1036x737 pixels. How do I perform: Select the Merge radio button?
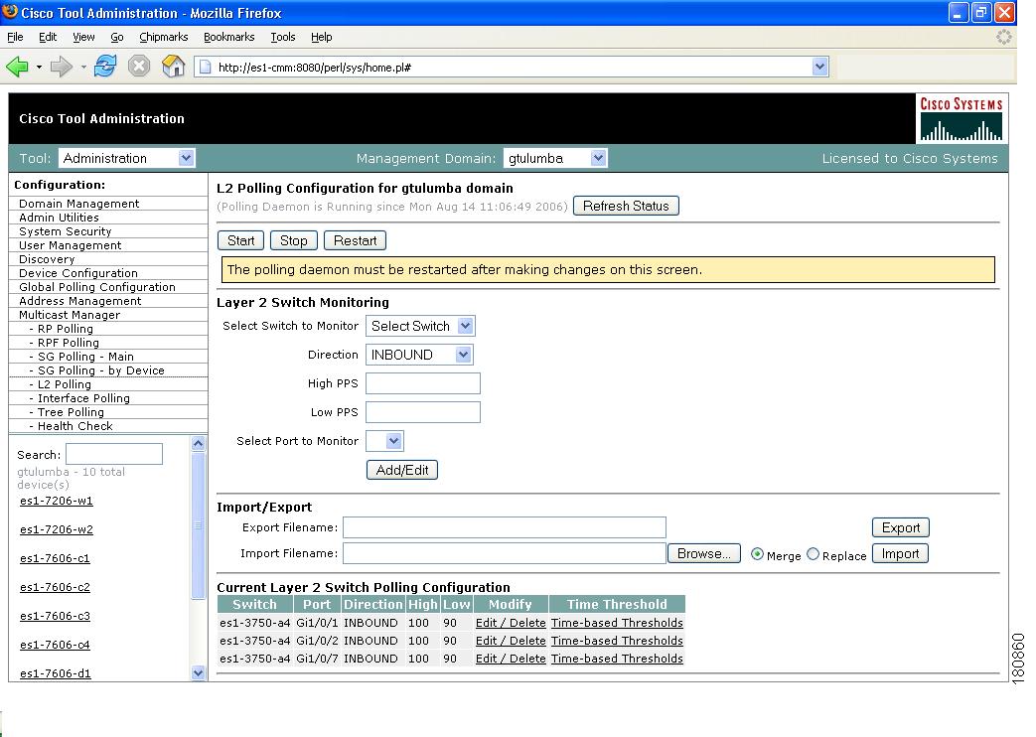[757, 554]
